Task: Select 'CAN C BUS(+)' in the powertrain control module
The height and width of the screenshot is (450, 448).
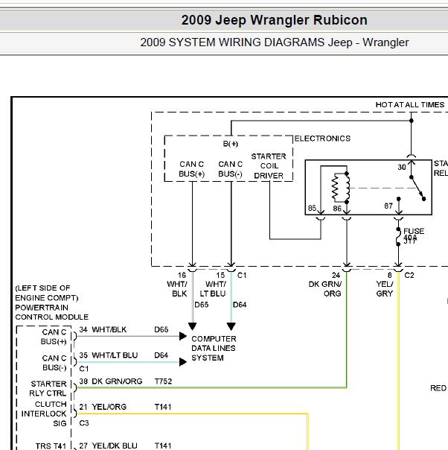Action: point(54,337)
